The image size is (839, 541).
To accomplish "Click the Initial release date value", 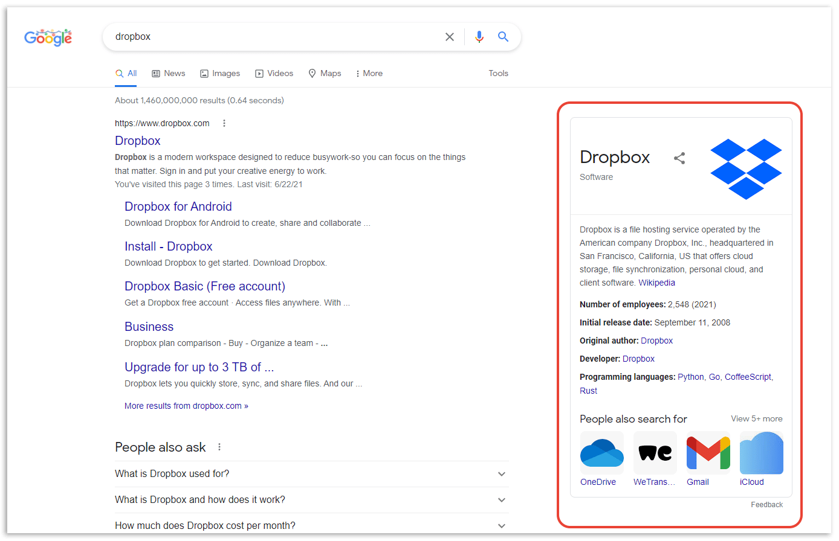I will (693, 322).
